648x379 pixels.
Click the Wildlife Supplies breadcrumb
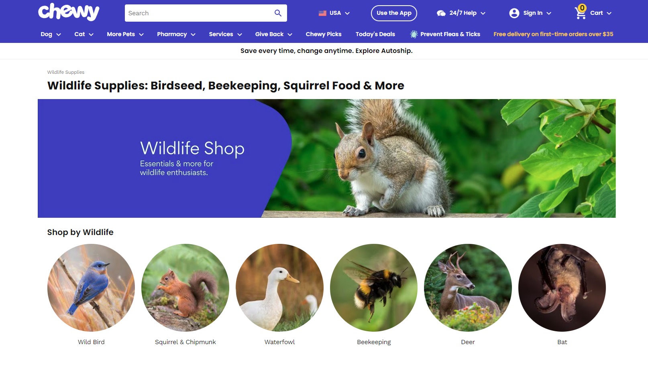coord(66,72)
